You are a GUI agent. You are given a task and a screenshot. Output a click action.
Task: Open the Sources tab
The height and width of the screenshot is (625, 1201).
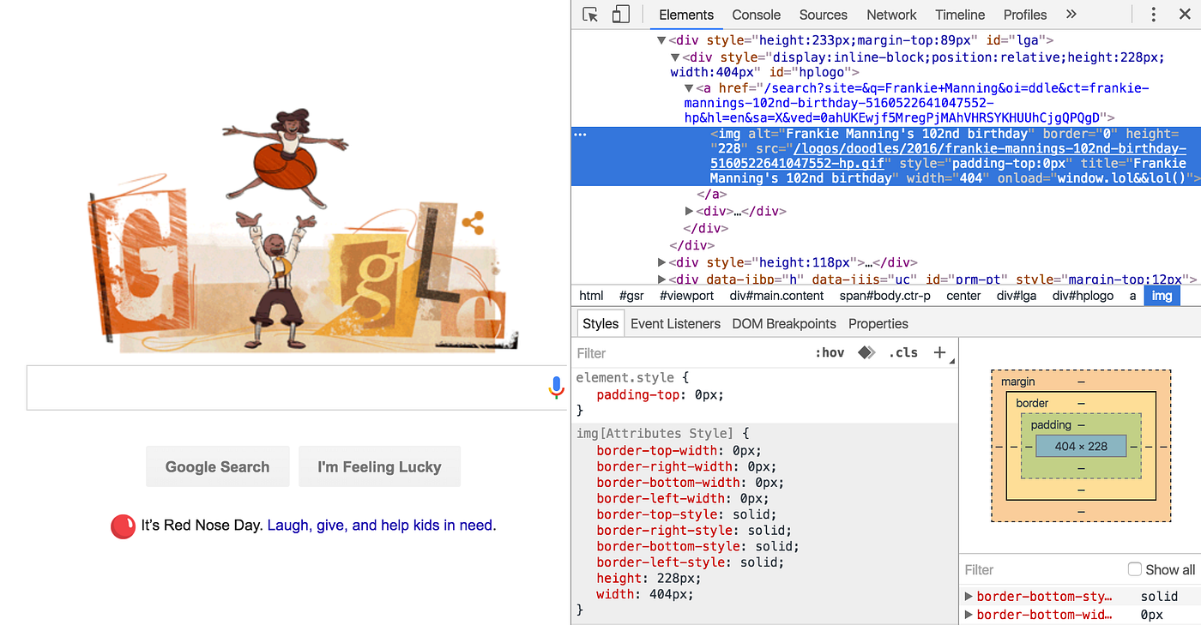click(x=823, y=15)
